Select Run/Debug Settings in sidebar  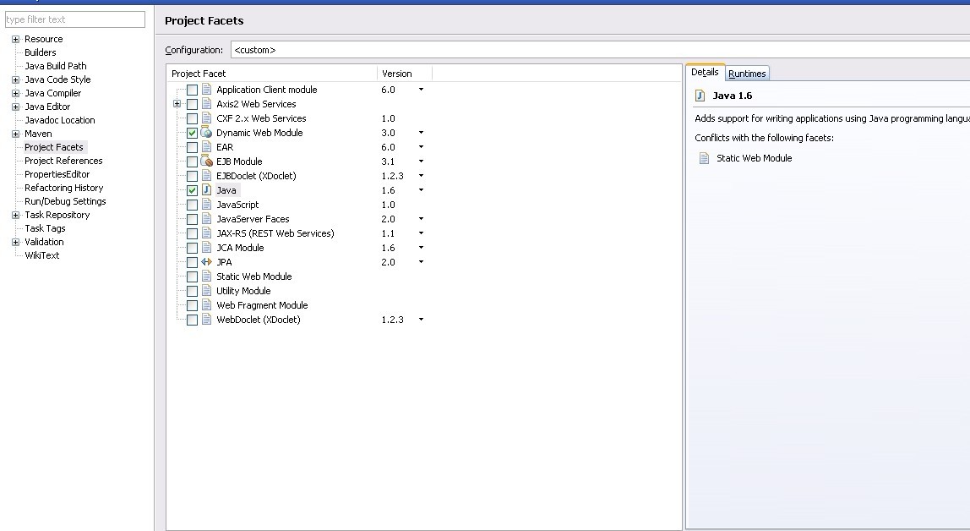(65, 201)
